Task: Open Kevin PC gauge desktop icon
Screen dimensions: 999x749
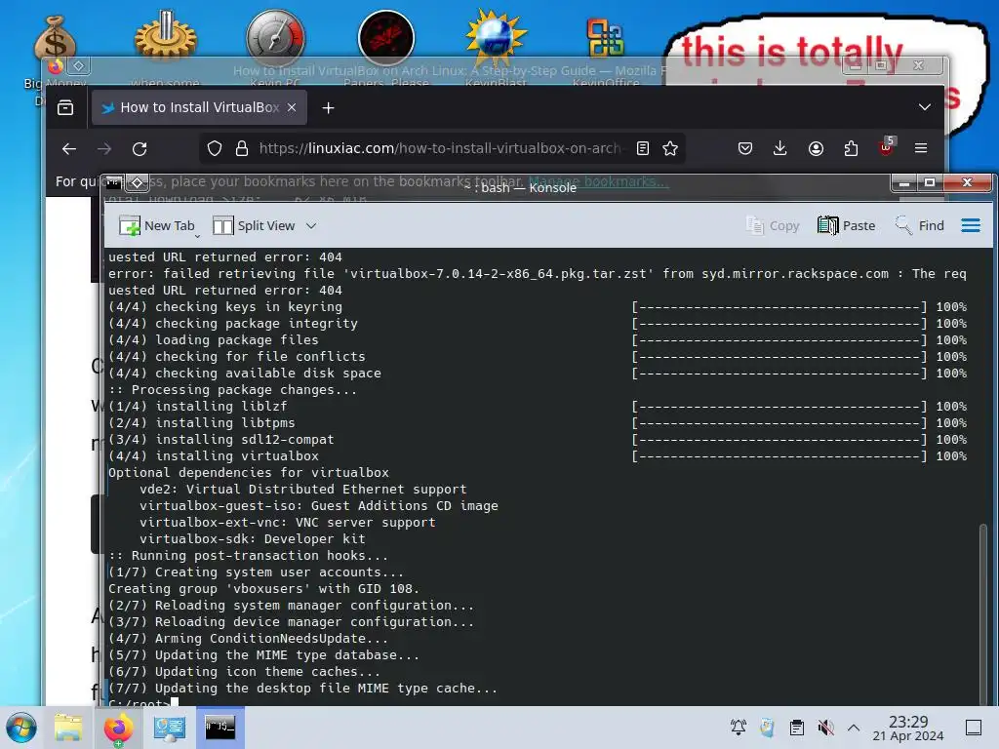Action: point(275,38)
